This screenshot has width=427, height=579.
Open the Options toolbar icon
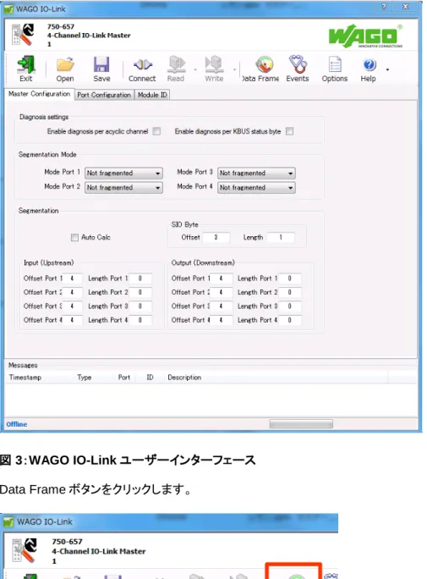tap(335, 69)
